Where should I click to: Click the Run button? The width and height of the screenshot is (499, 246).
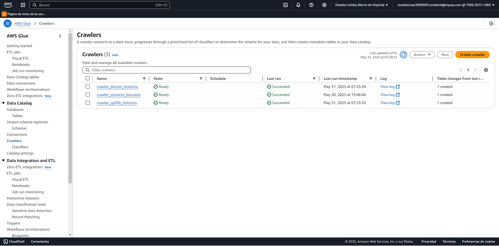pyautogui.click(x=445, y=55)
